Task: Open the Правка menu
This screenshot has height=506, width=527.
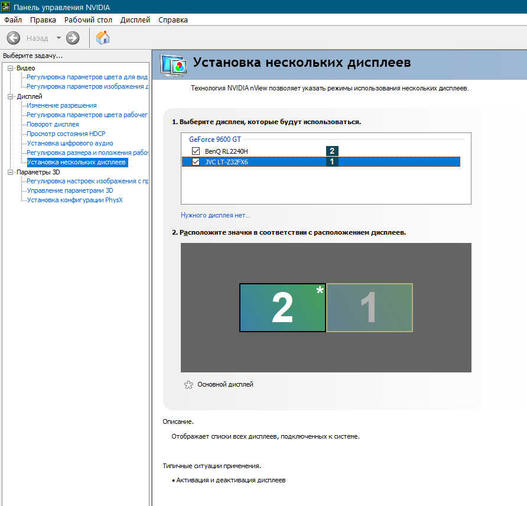Action: [x=43, y=20]
